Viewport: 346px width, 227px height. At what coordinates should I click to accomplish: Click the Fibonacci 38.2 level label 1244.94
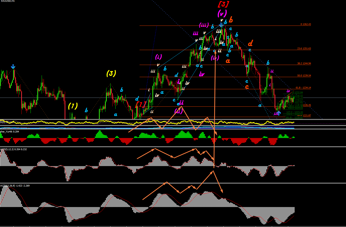[x=304, y=63]
